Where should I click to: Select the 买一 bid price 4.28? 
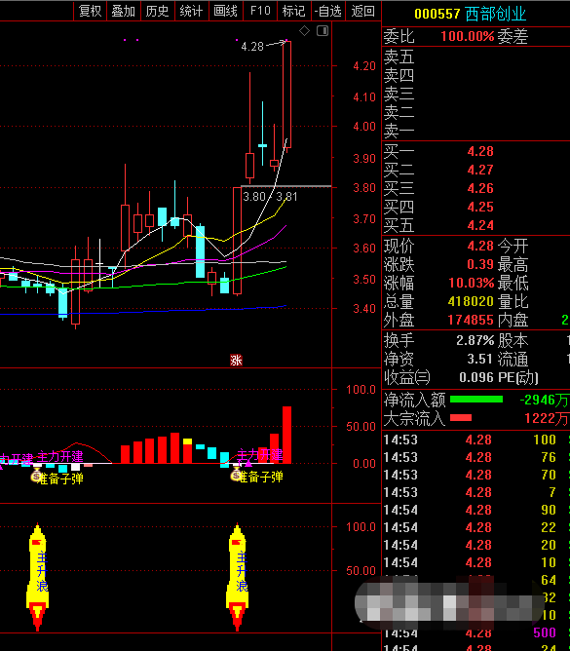coord(480,151)
